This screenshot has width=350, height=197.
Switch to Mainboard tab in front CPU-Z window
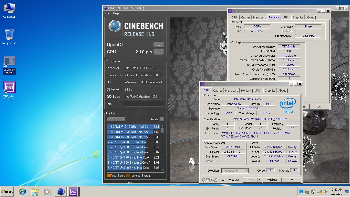coord(232,91)
